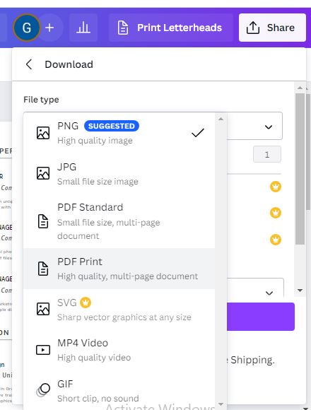Image resolution: width=311 pixels, height=410 pixels.
Task: Choose GIF short clip option
Action: coord(119,391)
